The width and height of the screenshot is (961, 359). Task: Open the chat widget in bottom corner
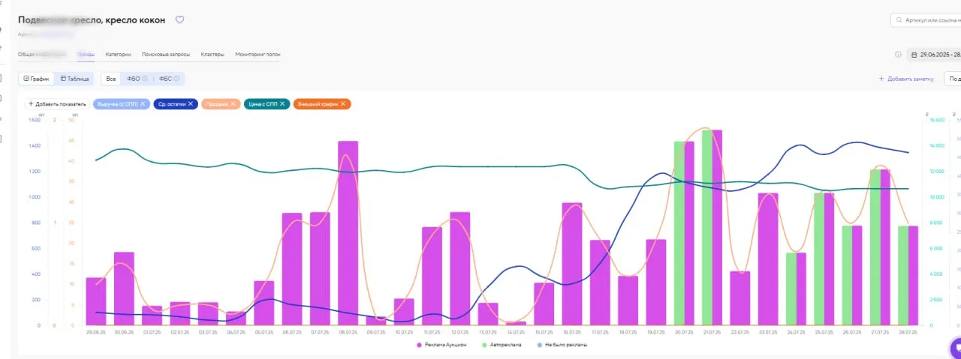pos(955,349)
